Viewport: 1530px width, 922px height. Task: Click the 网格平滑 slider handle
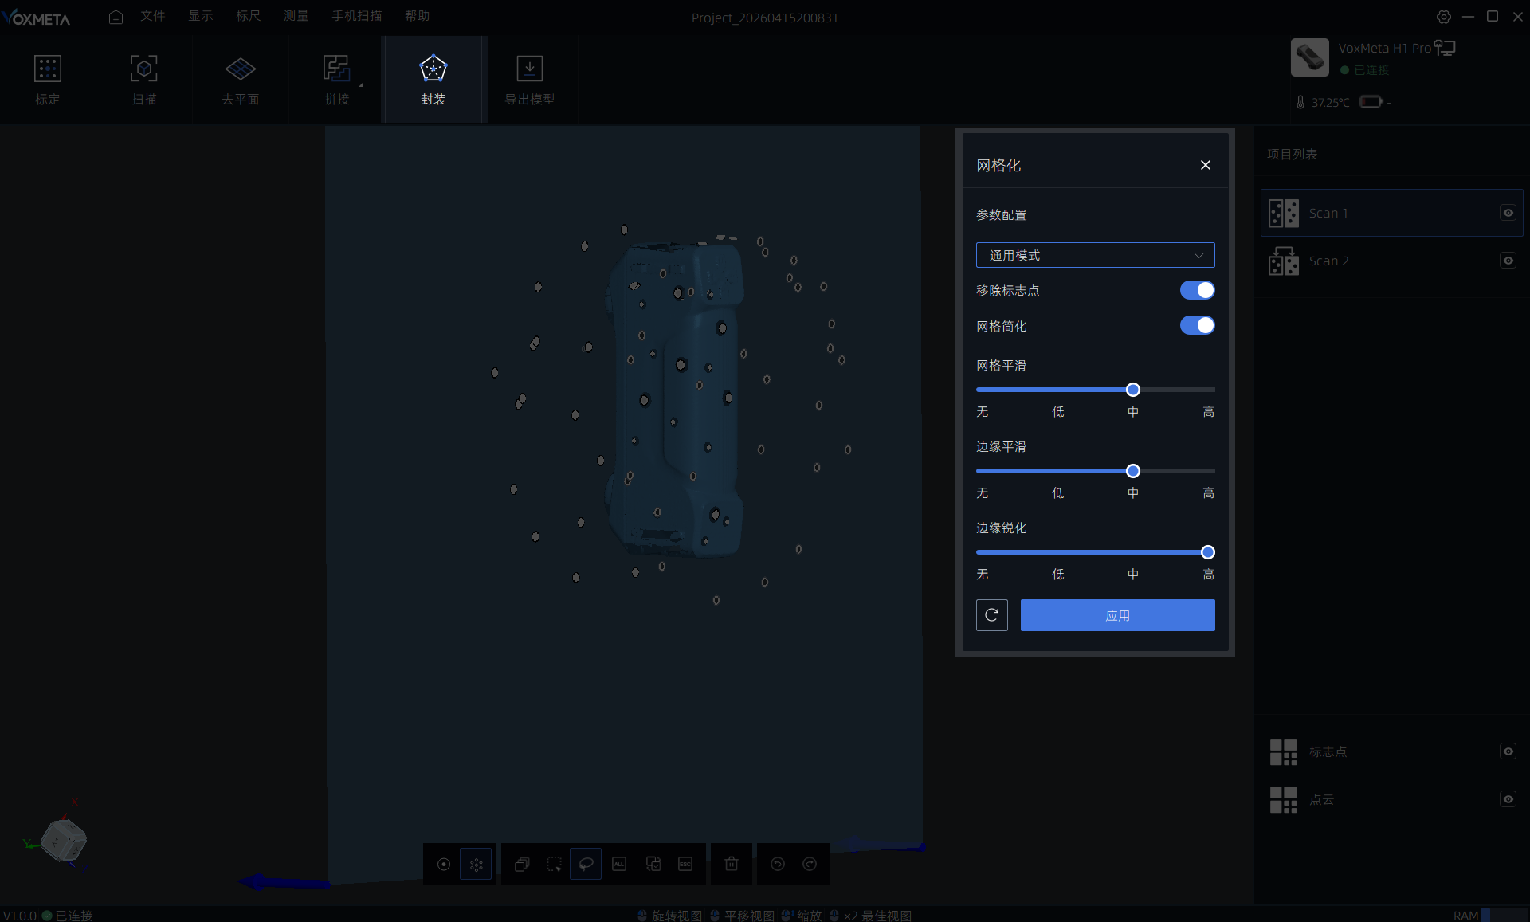pos(1133,390)
